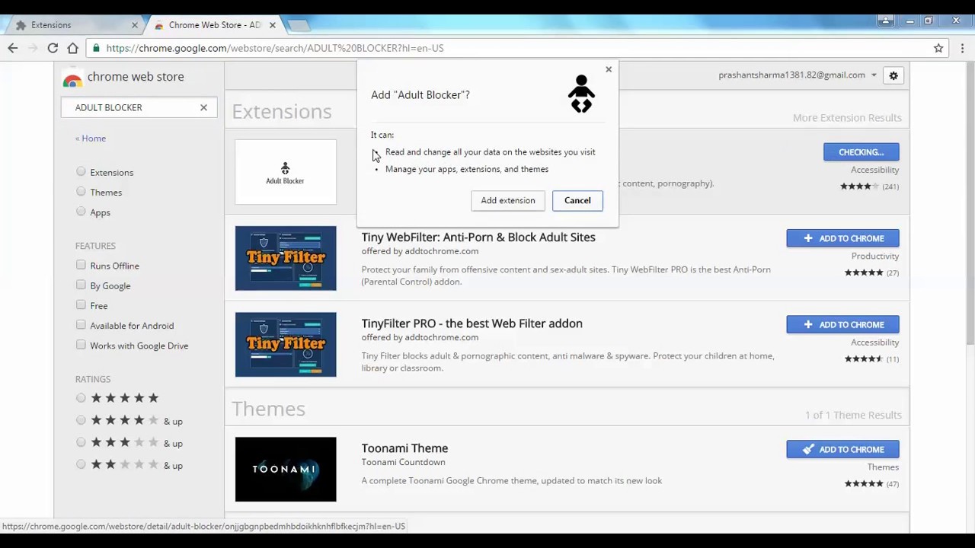The image size is (975, 548).
Task: Click the address bar URL
Action: 274,48
